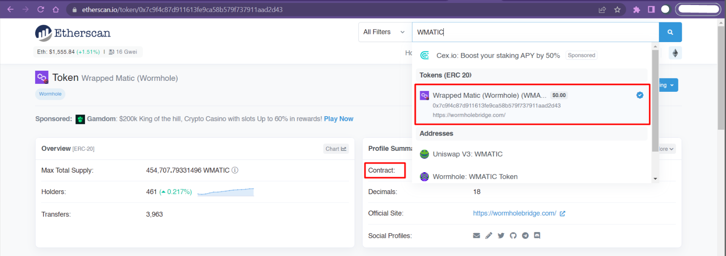Share this page from the address bar
The width and height of the screenshot is (726, 256).
click(x=602, y=10)
